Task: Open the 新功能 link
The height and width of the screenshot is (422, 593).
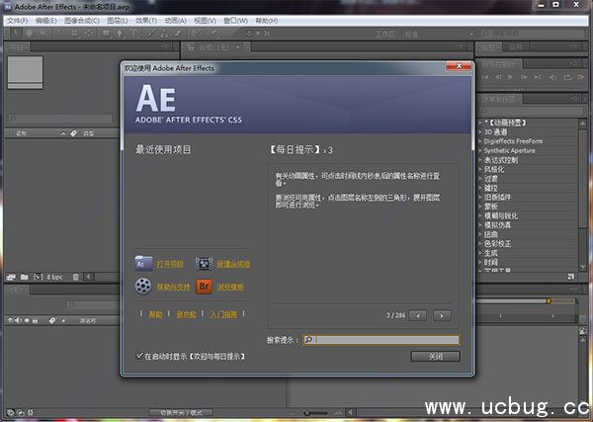Action: 185,312
